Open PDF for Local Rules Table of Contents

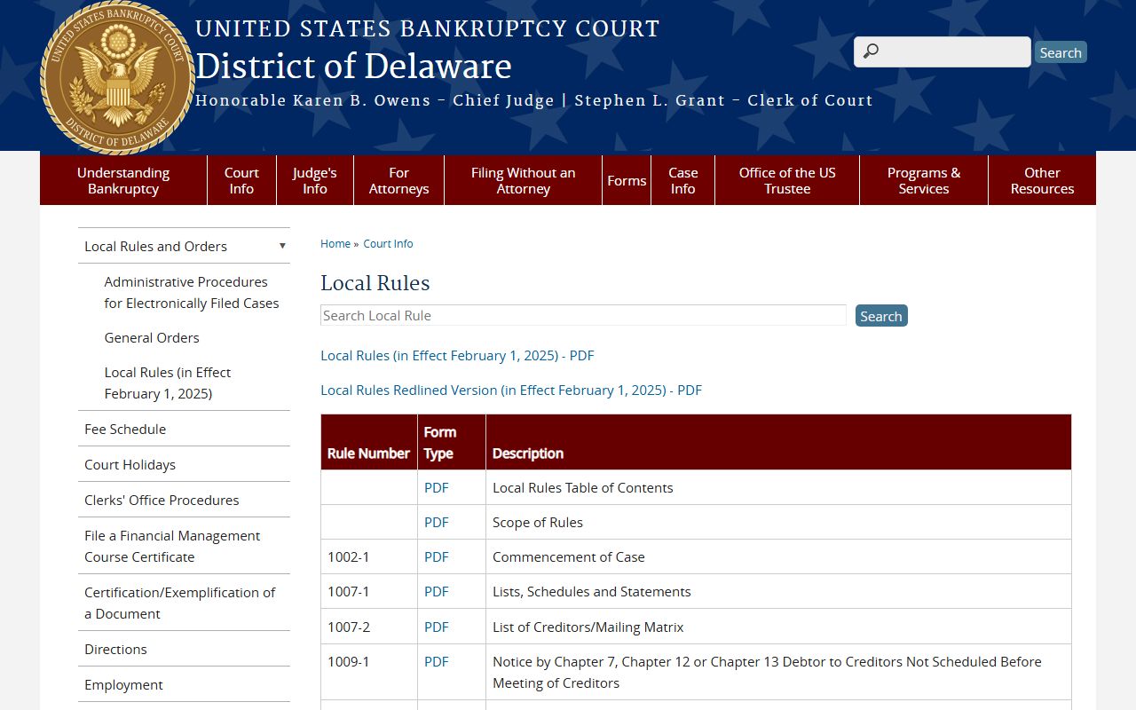(x=437, y=487)
